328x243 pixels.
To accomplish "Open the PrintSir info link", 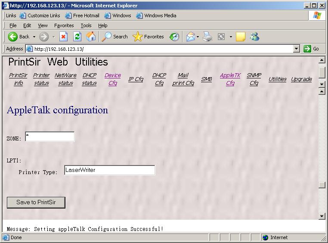I will pos(18,79).
